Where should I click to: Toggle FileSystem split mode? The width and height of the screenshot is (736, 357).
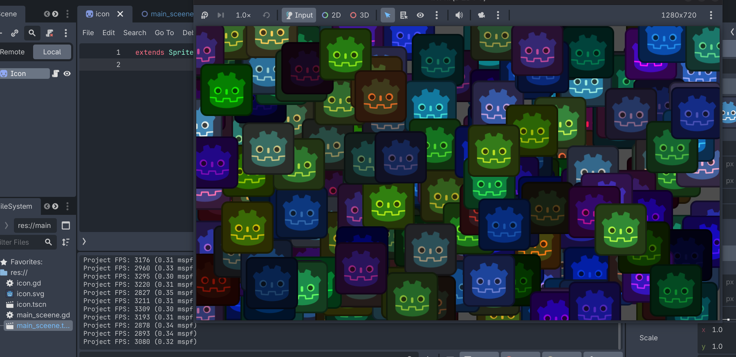66,225
